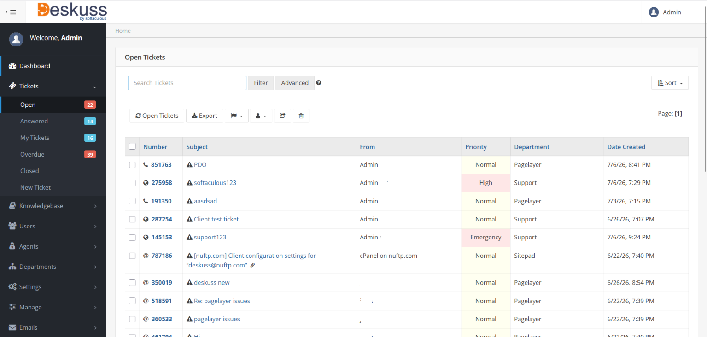Select Open tickets in sidebar
Screen dimensions: 707x337
pos(53,105)
